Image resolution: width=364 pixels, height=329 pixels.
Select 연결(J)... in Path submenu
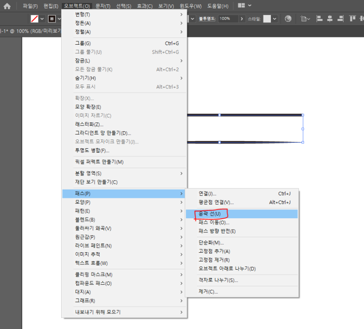click(x=242, y=193)
